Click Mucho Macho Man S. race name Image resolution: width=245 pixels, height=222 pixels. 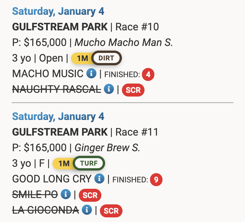point(124,42)
